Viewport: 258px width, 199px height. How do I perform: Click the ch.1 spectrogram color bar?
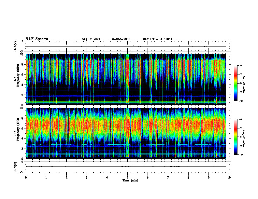tap(236, 83)
